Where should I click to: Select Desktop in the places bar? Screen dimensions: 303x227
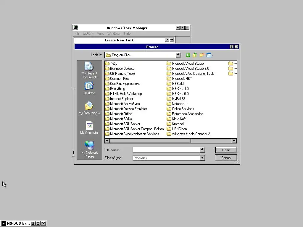pos(89,88)
